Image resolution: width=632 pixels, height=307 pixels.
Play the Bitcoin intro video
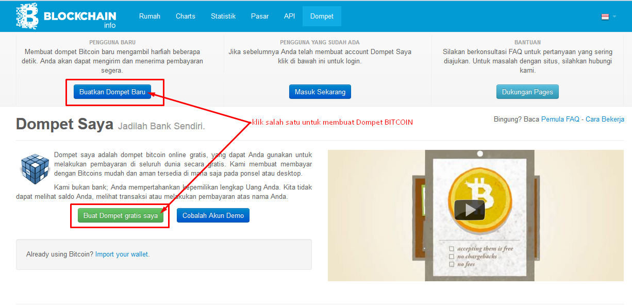[470, 210]
